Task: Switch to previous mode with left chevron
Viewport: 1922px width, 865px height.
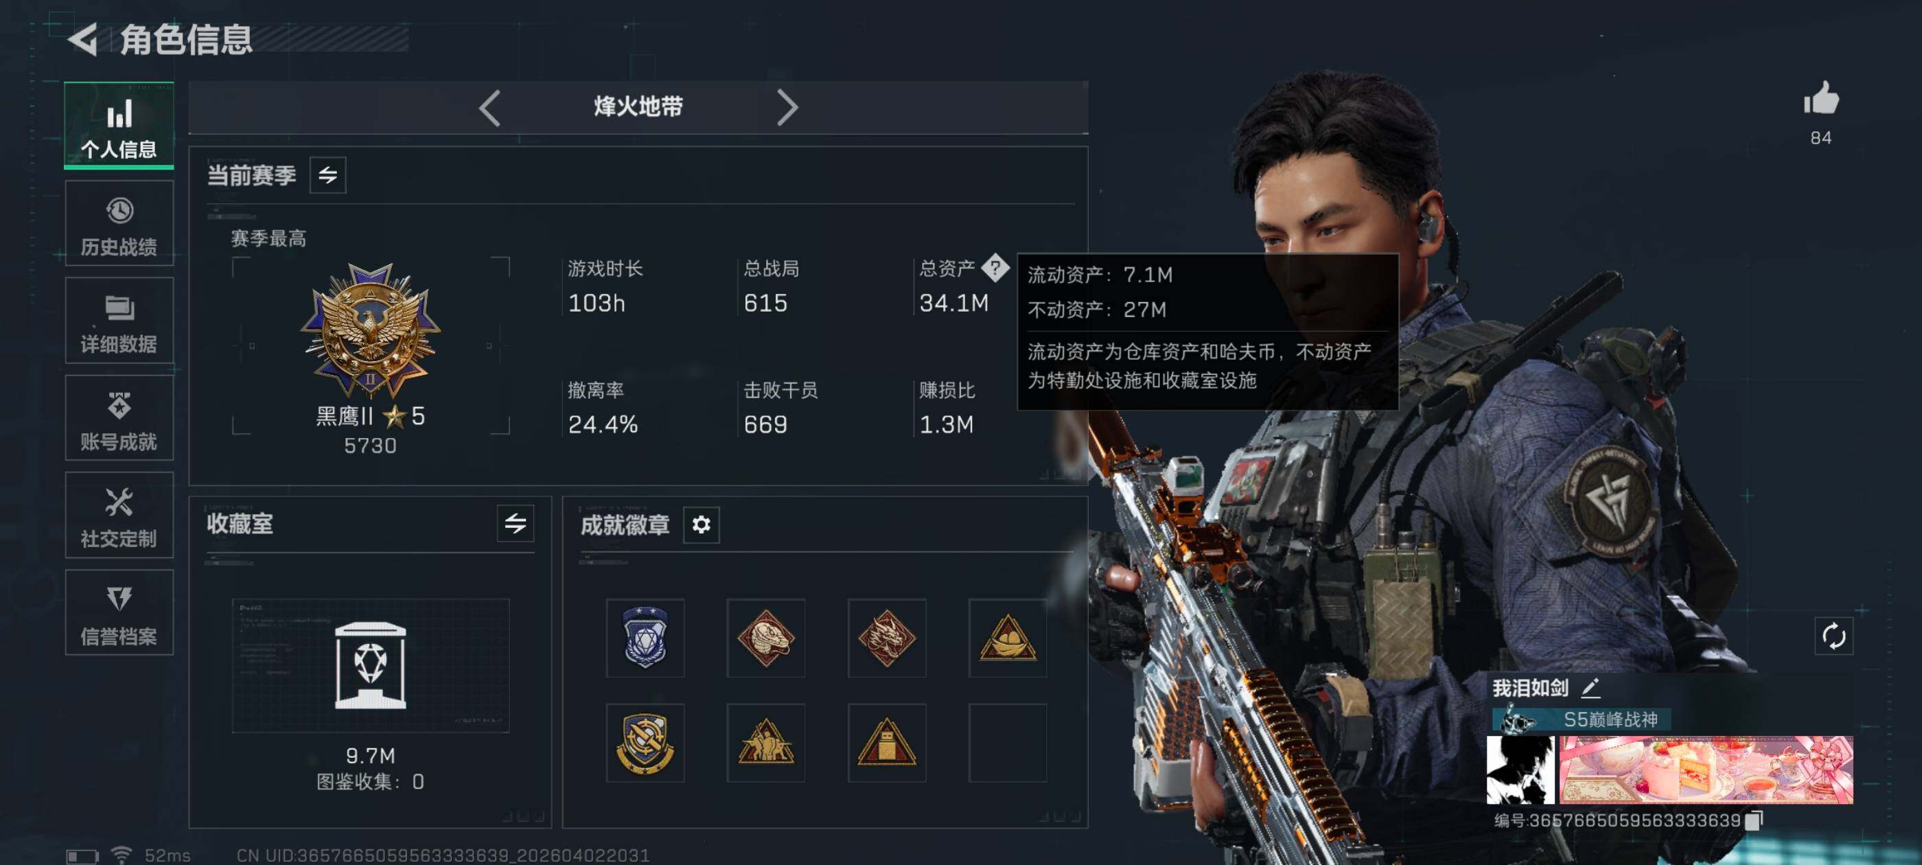Action: pyautogui.click(x=489, y=108)
